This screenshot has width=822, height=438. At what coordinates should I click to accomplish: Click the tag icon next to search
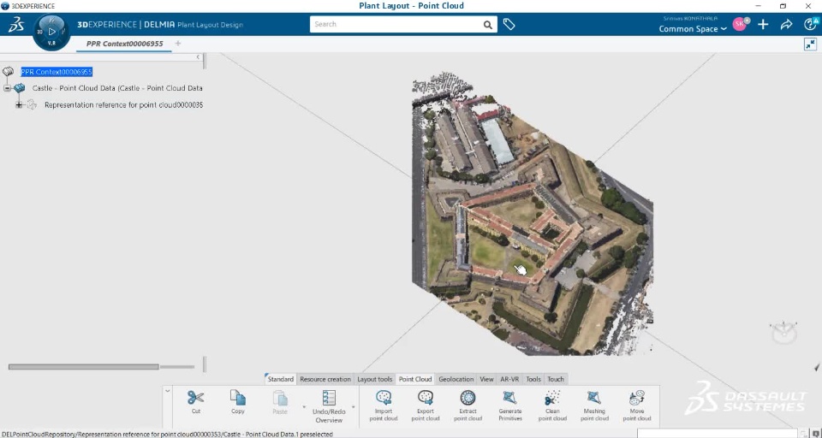pos(509,24)
